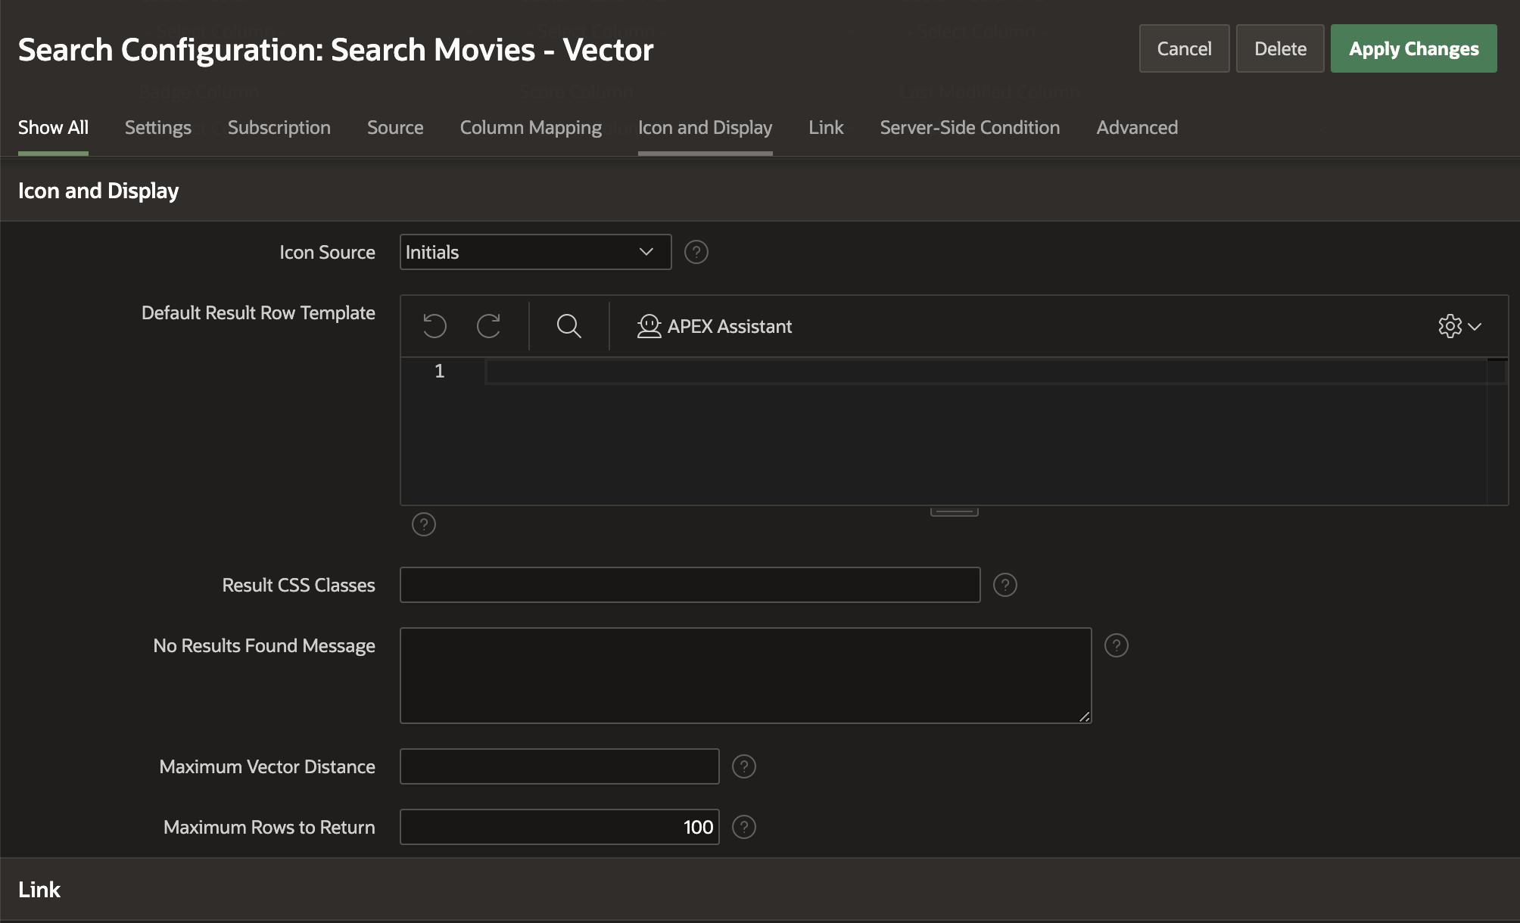The height and width of the screenshot is (923, 1520).
Task: Open the editor settings gear menu
Action: tap(1459, 326)
